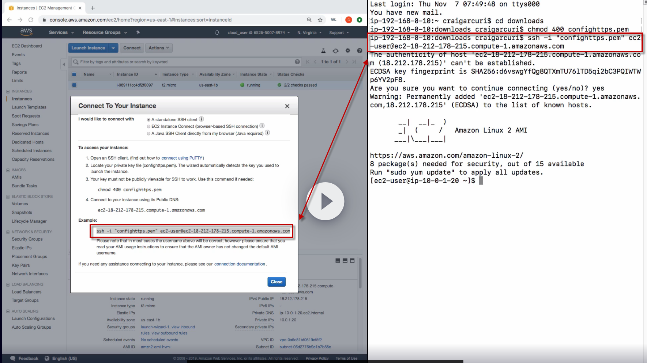Maximize the details pane with last layout icon
The height and width of the screenshot is (363, 647).
352,261
